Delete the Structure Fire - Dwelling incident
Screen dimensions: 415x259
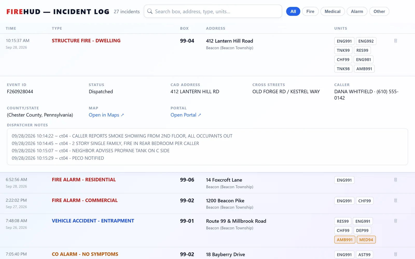396,41
